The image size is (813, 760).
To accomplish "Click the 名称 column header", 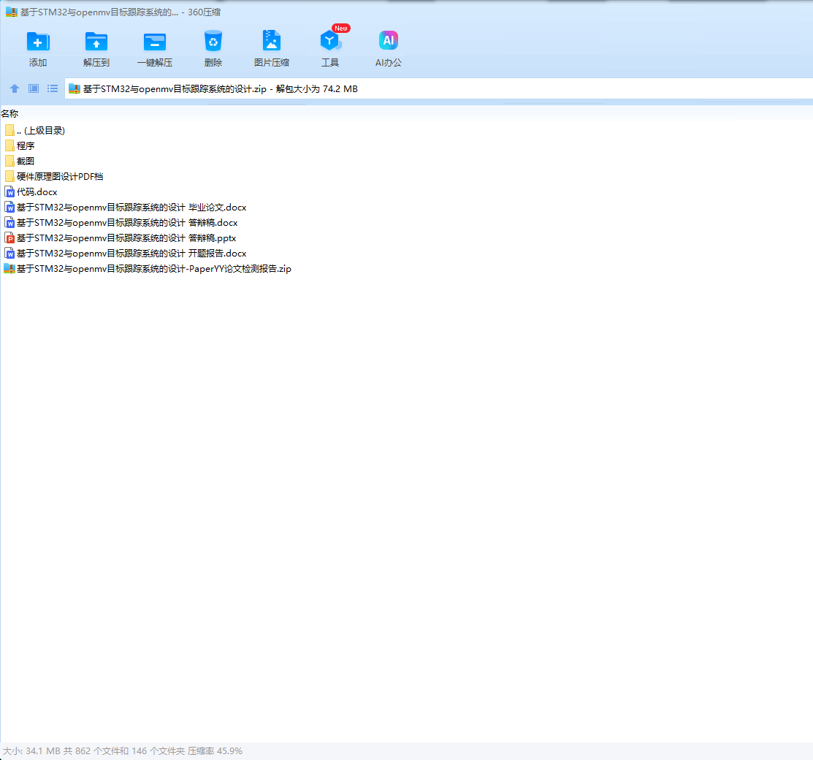I will point(9,113).
